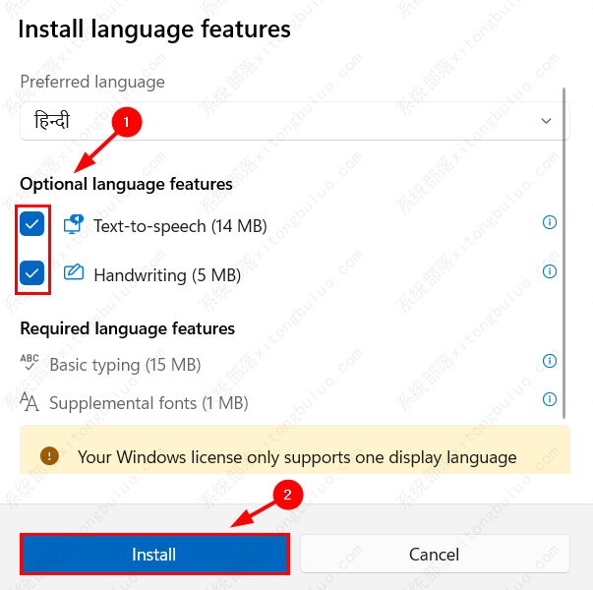Click the Basic typing ABC icon
This screenshot has height=590, width=593.
pos(30,362)
